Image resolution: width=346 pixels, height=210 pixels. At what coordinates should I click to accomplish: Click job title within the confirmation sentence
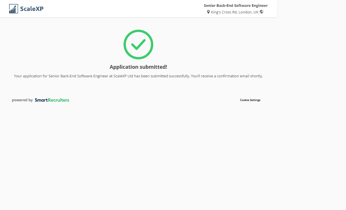tap(78, 76)
